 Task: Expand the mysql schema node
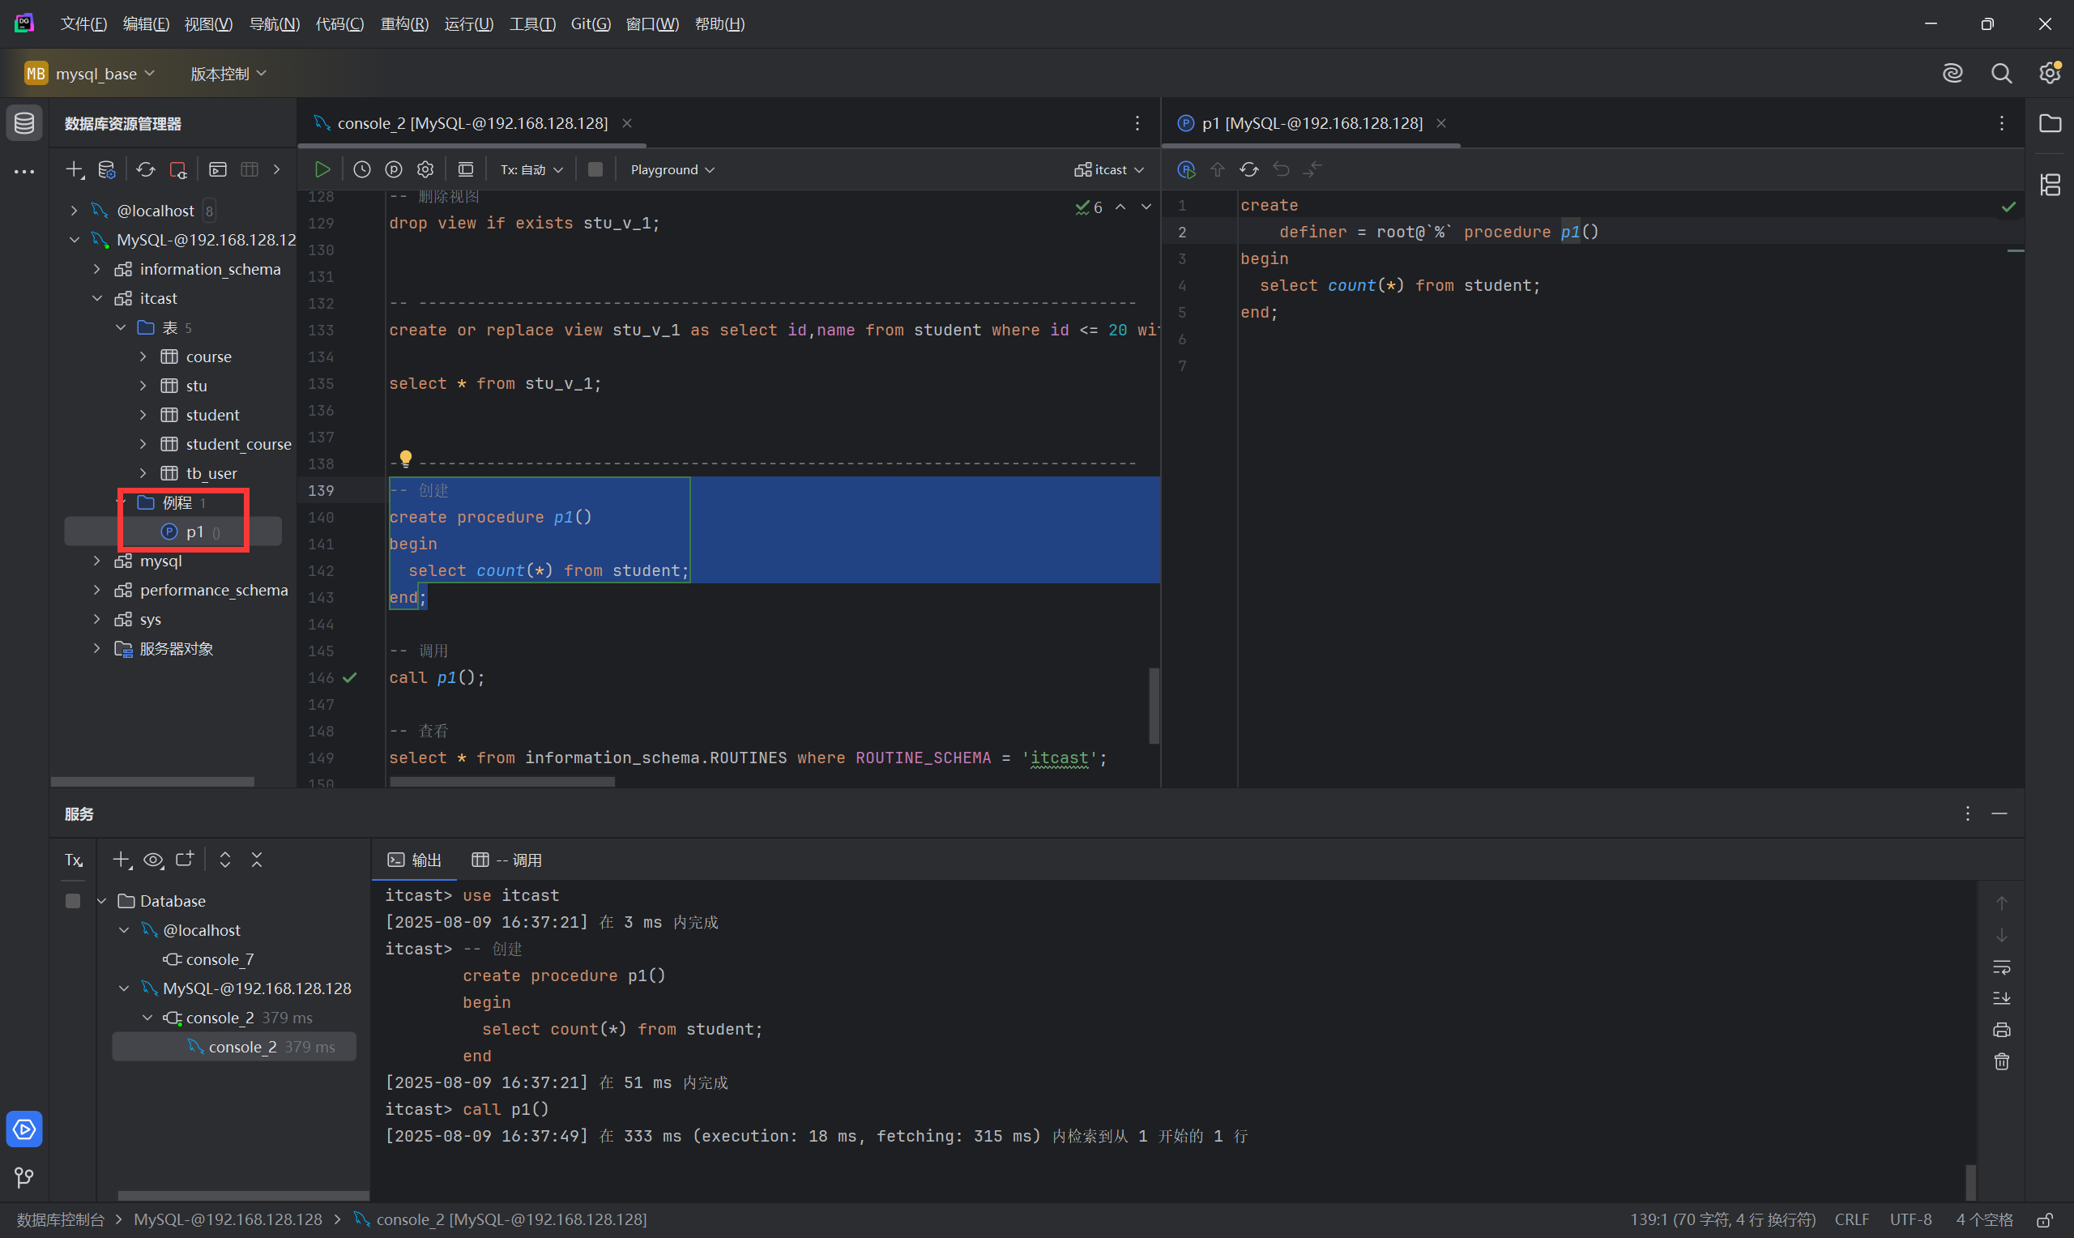click(x=96, y=561)
